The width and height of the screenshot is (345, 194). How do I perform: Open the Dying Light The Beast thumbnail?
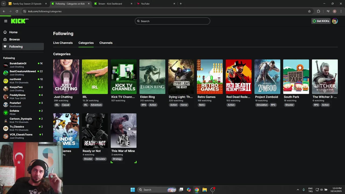click(181, 77)
